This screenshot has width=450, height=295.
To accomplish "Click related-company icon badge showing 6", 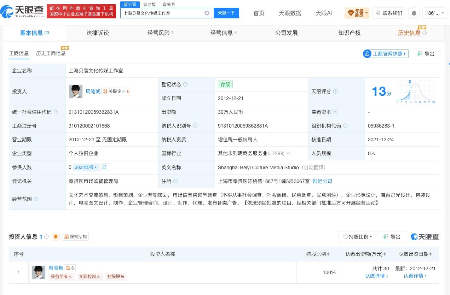I will click(71, 268).
